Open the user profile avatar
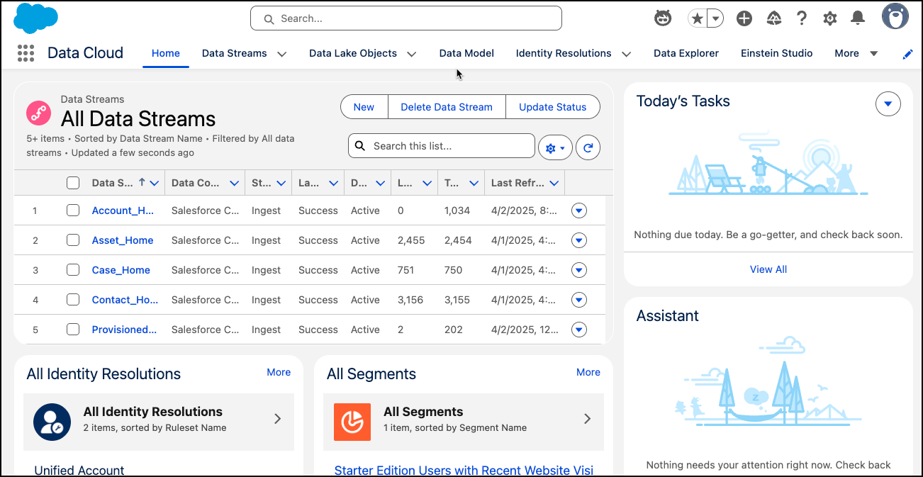 pyautogui.click(x=895, y=17)
